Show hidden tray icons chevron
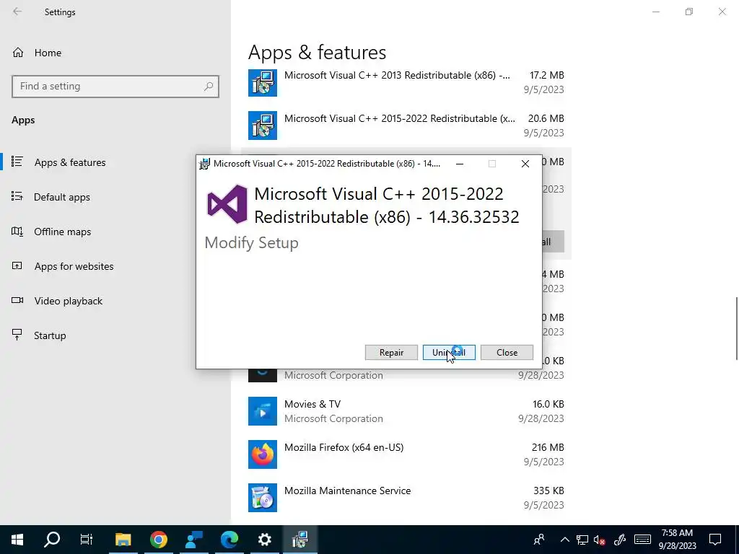The width and height of the screenshot is (739, 554). click(x=564, y=540)
